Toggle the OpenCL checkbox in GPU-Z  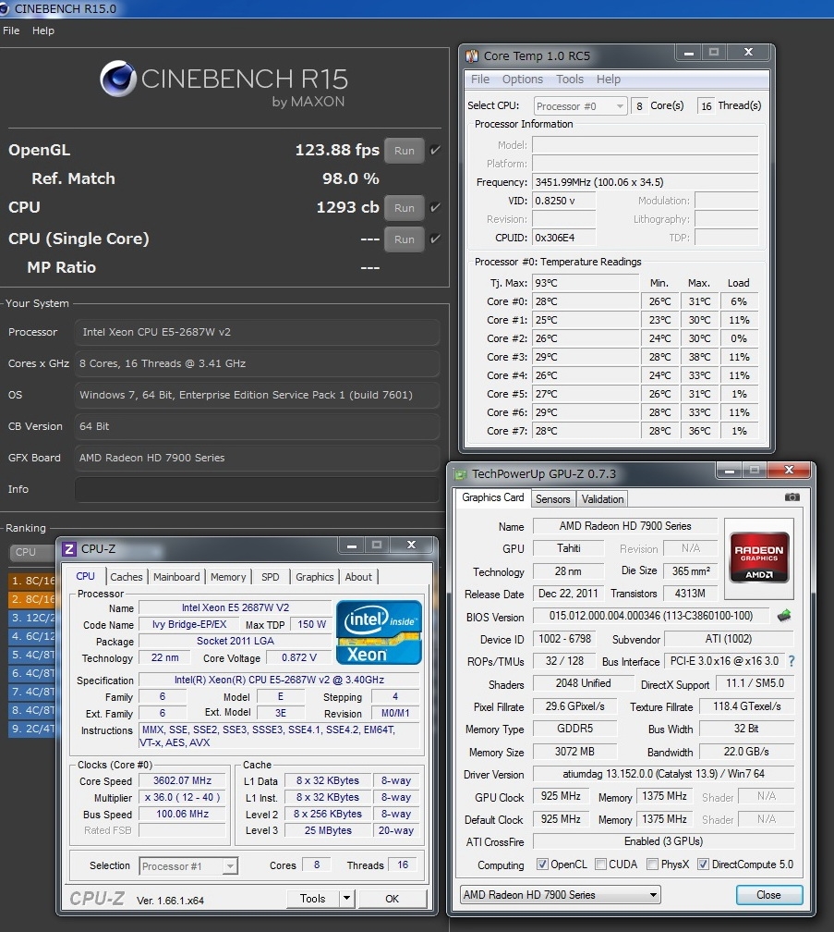542,865
